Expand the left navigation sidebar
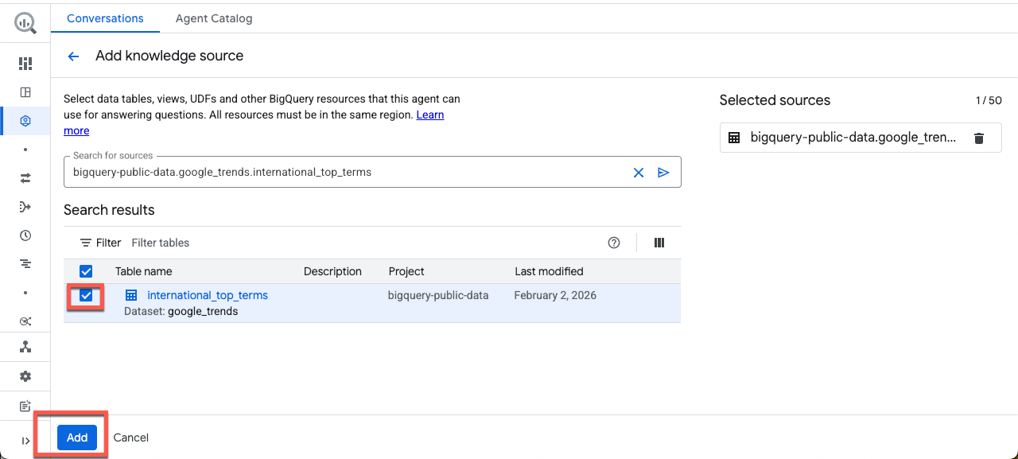The image size is (1018, 459). click(25, 441)
